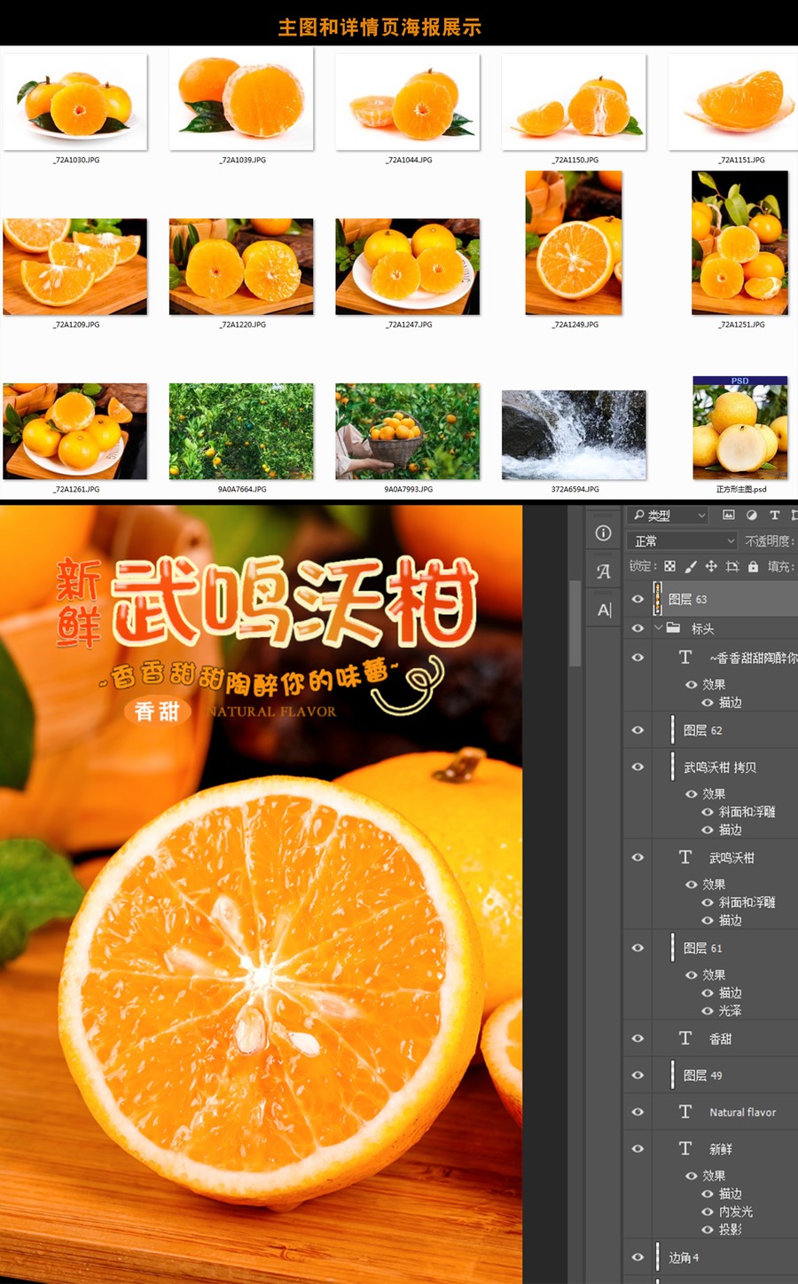
Task: Open thumbnail _72A1249.JPG
Action: click(574, 242)
